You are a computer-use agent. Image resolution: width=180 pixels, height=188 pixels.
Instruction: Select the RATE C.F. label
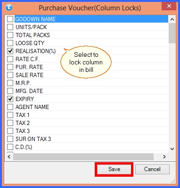tap(27, 59)
